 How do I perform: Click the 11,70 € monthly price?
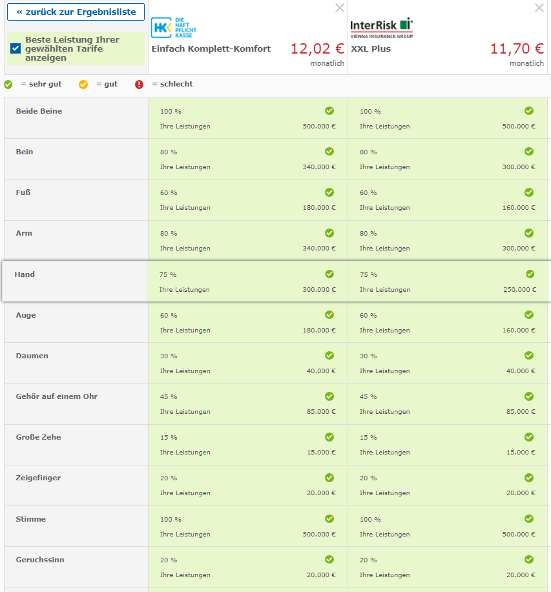517,48
